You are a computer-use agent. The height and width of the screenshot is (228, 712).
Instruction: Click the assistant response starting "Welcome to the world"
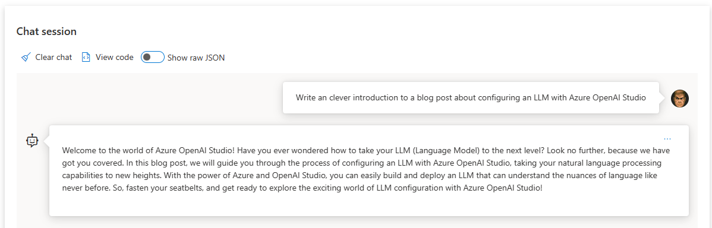[368, 170]
